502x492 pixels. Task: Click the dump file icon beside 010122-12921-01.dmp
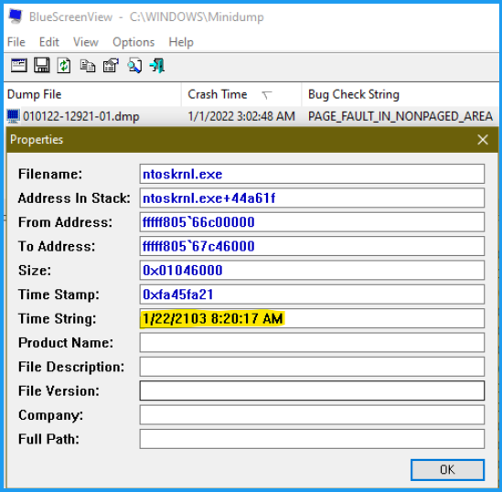coord(14,116)
